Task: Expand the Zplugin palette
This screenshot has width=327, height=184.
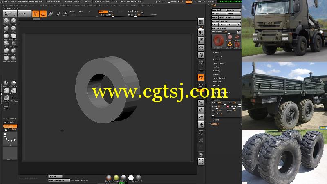Action: pos(215,124)
